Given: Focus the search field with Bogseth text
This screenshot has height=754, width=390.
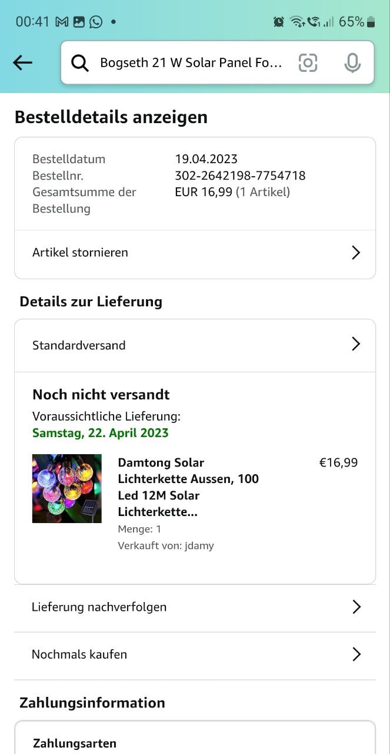Looking at the screenshot, I should tap(191, 63).
